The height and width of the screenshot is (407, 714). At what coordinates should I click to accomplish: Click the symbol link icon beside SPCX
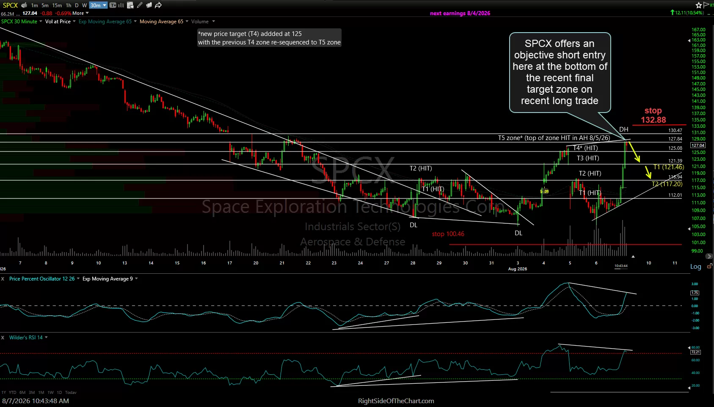click(x=24, y=5)
